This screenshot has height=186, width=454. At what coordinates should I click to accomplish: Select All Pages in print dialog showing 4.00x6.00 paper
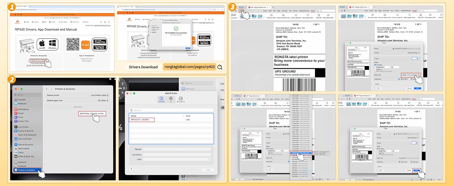378,148
